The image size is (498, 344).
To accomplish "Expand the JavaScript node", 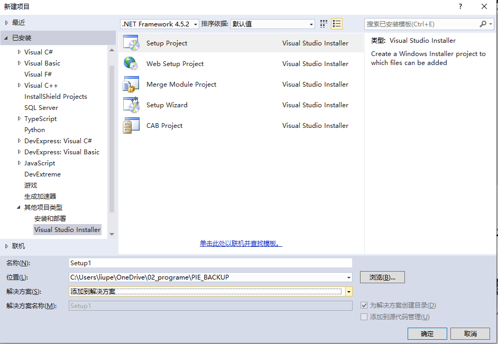I will [x=20, y=163].
